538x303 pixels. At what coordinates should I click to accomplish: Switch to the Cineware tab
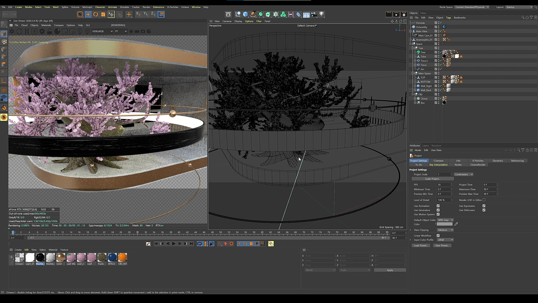coord(439,161)
